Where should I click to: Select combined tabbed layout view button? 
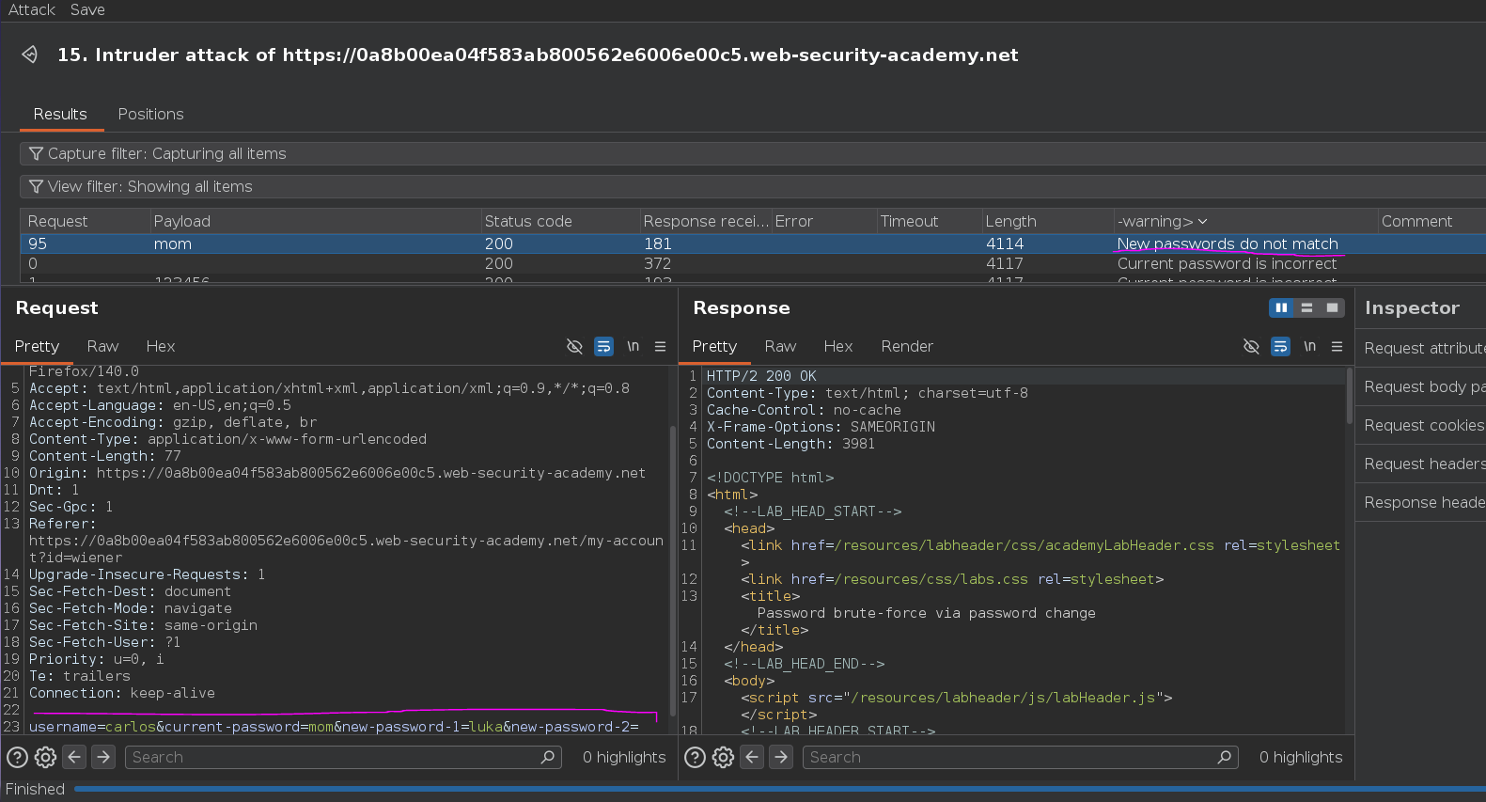pyautogui.click(x=1332, y=307)
